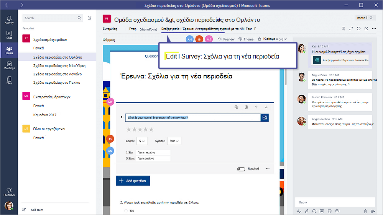Click the Add question button
Viewport: 383px width, 215px height.
click(x=133, y=181)
